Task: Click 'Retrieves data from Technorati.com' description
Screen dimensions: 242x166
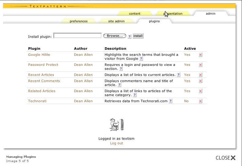Action: click(x=136, y=101)
